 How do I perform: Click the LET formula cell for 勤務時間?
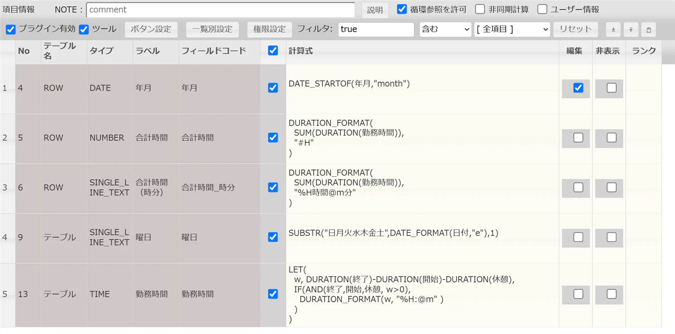point(422,295)
